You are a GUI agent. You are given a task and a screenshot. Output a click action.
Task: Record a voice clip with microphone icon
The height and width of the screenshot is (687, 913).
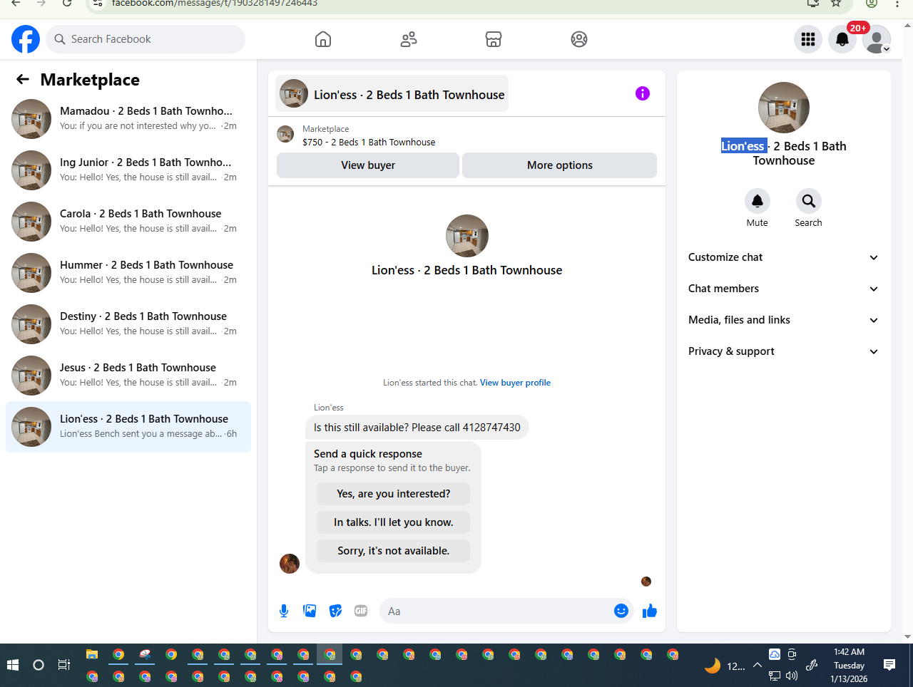coord(284,611)
